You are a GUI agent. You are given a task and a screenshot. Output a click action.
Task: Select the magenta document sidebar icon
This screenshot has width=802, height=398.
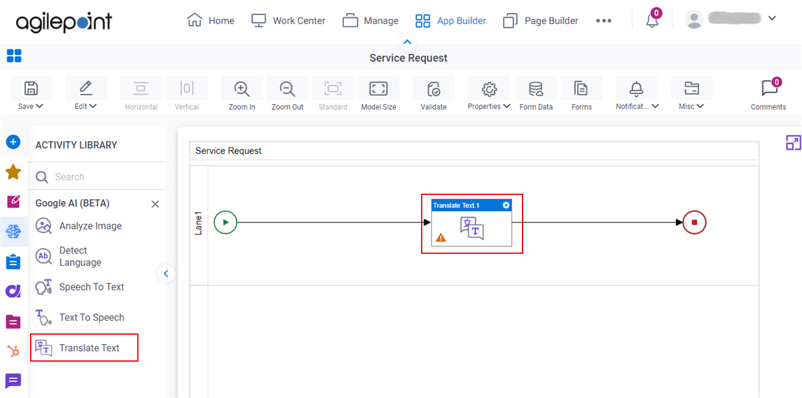[13, 322]
